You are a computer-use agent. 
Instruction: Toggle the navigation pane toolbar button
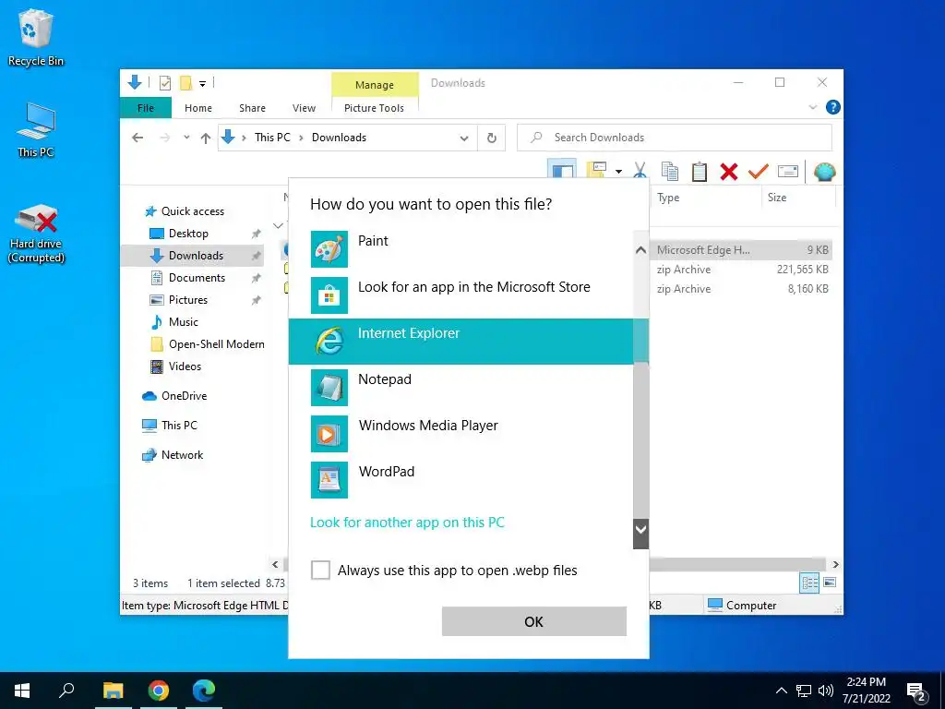pyautogui.click(x=562, y=171)
